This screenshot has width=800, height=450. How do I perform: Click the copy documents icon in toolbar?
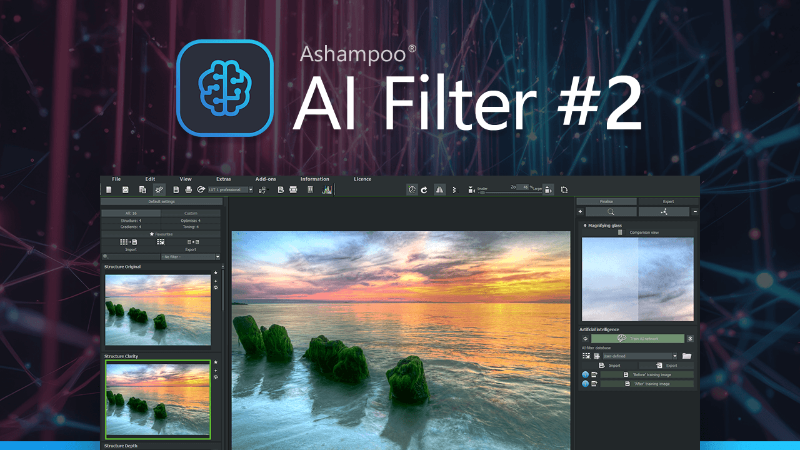coord(142,189)
